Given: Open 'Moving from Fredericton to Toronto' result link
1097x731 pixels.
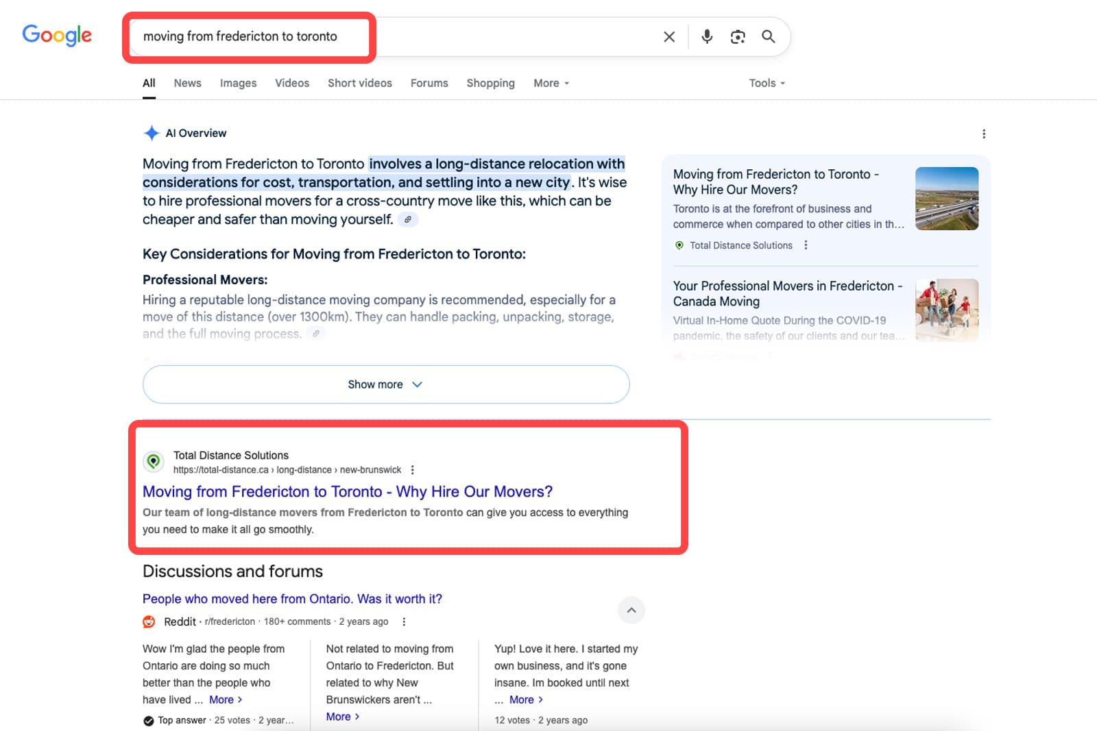Looking at the screenshot, I should (x=348, y=492).
